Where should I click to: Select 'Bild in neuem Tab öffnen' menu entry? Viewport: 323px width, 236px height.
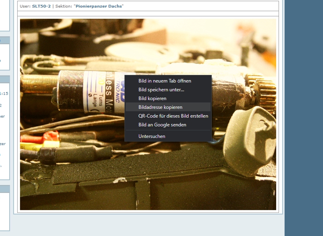click(x=165, y=81)
